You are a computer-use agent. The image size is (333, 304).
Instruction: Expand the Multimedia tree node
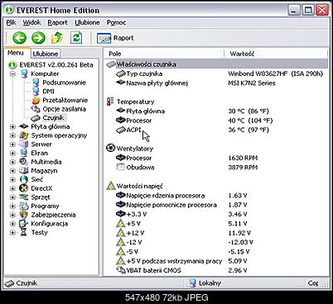pos(12,162)
